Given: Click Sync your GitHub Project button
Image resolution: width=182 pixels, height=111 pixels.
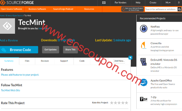Looking at the screenshot, I should click(133, 9).
